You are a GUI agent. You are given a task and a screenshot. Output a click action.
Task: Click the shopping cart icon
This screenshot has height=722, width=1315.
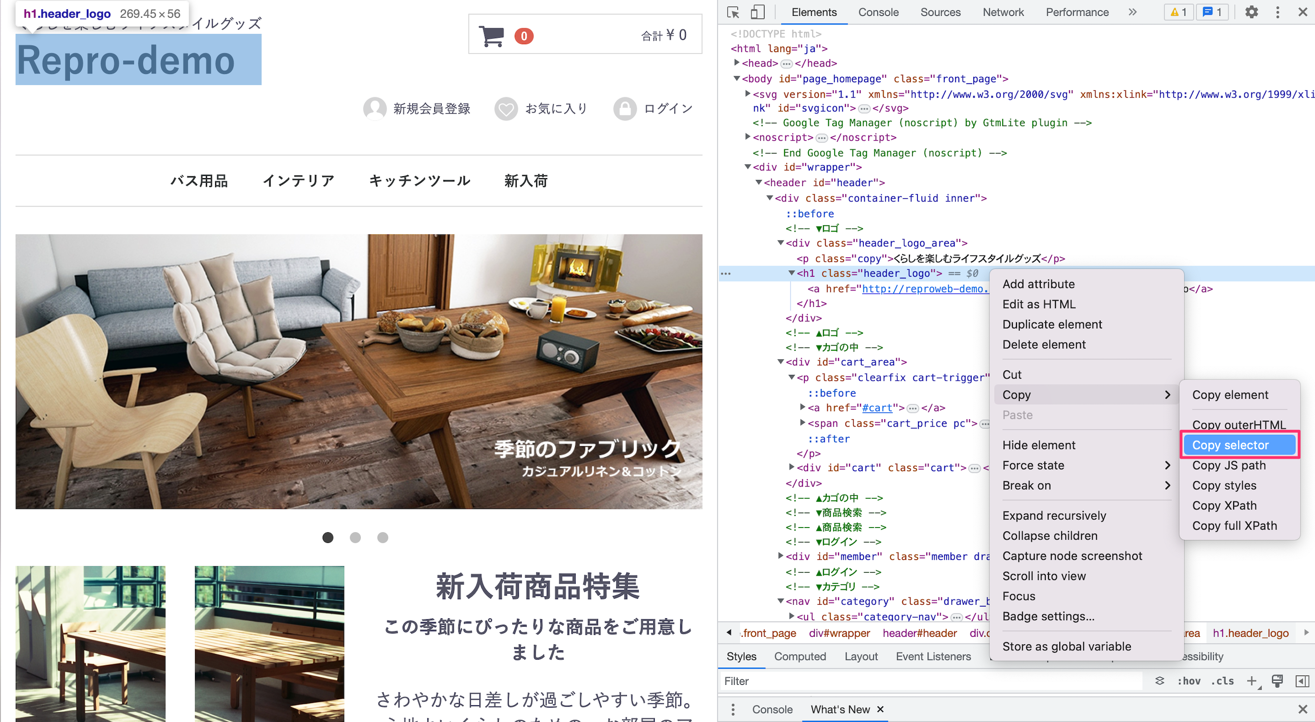tap(491, 36)
